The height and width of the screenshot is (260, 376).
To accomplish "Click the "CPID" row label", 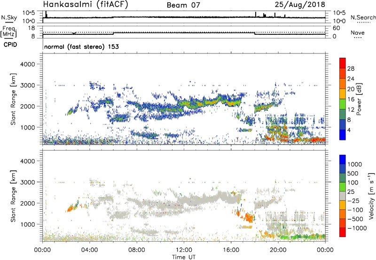I will coord(10,45).
